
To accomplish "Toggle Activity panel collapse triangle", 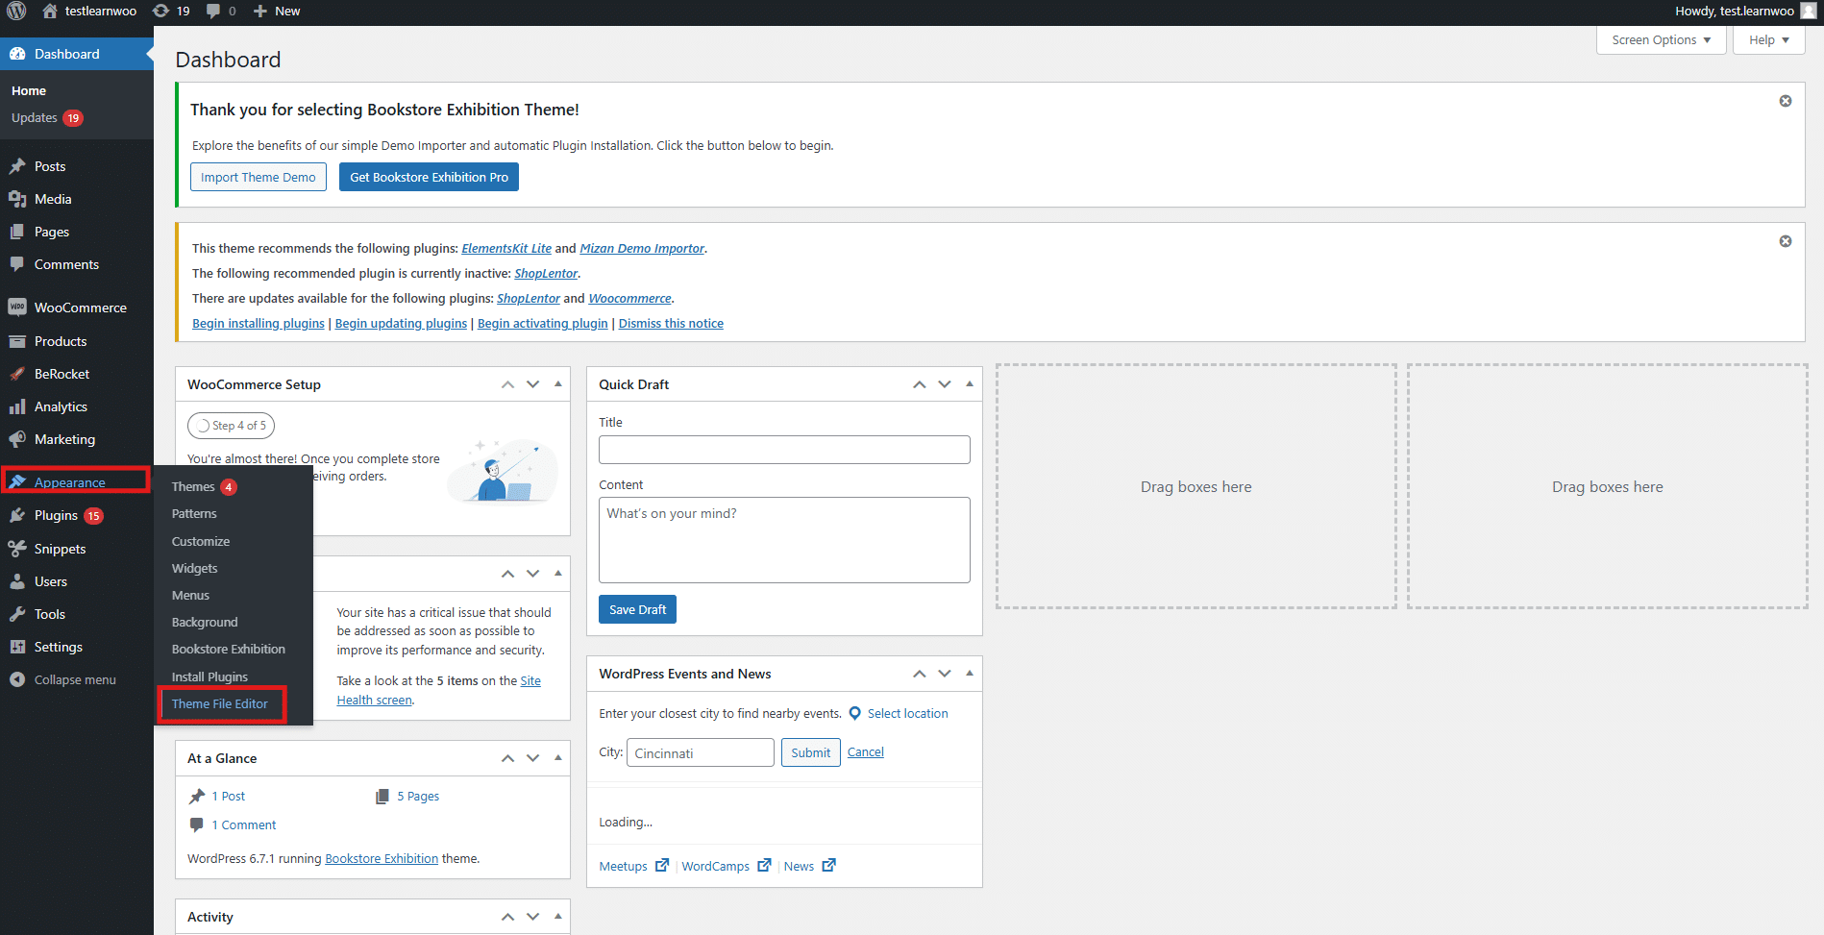I will [x=558, y=917].
